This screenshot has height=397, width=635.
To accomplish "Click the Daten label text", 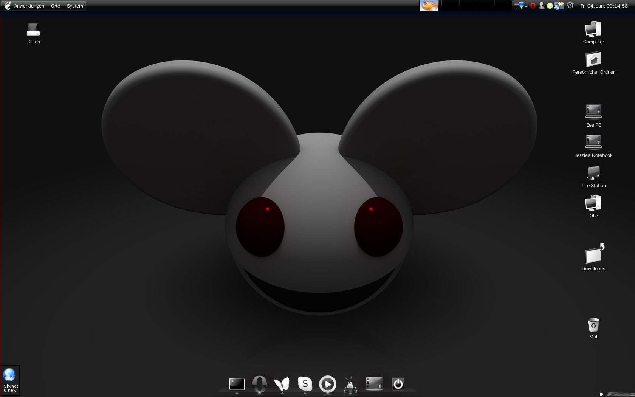I will click(x=34, y=42).
